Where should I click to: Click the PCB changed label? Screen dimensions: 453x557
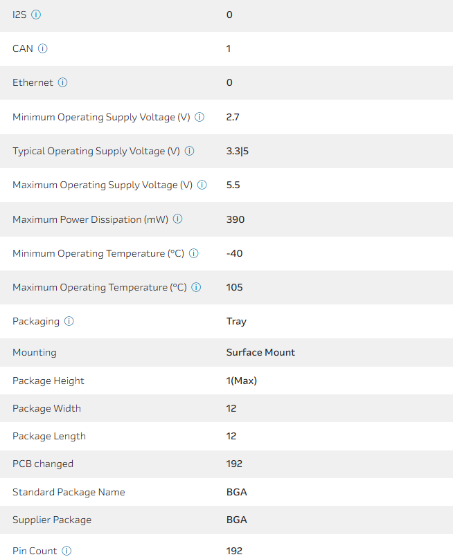pos(43,464)
